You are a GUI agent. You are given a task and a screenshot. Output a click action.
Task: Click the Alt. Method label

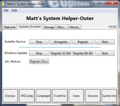pyautogui.click(x=12, y=61)
